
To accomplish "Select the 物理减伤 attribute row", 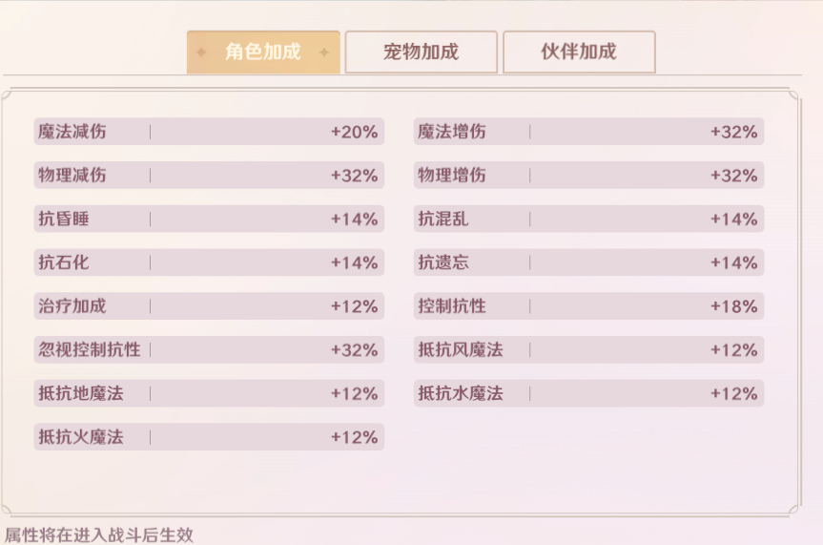I will click(209, 175).
